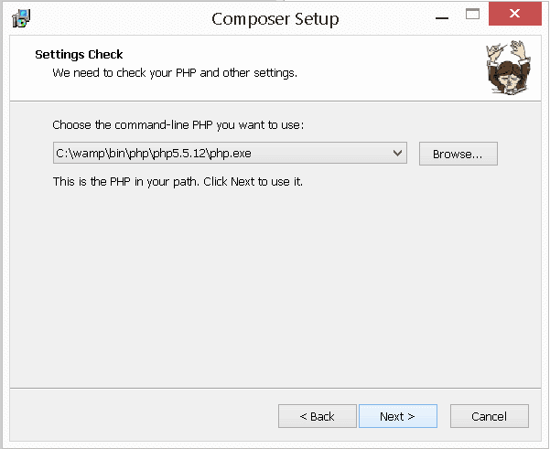Click the "Composer Setup" title bar text
The image size is (550, 449).
point(275,19)
